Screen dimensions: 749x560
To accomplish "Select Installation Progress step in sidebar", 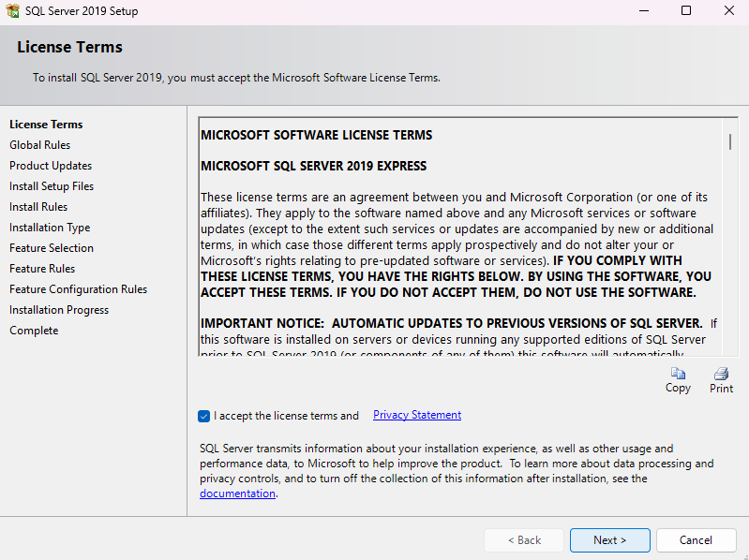I will click(x=59, y=310).
